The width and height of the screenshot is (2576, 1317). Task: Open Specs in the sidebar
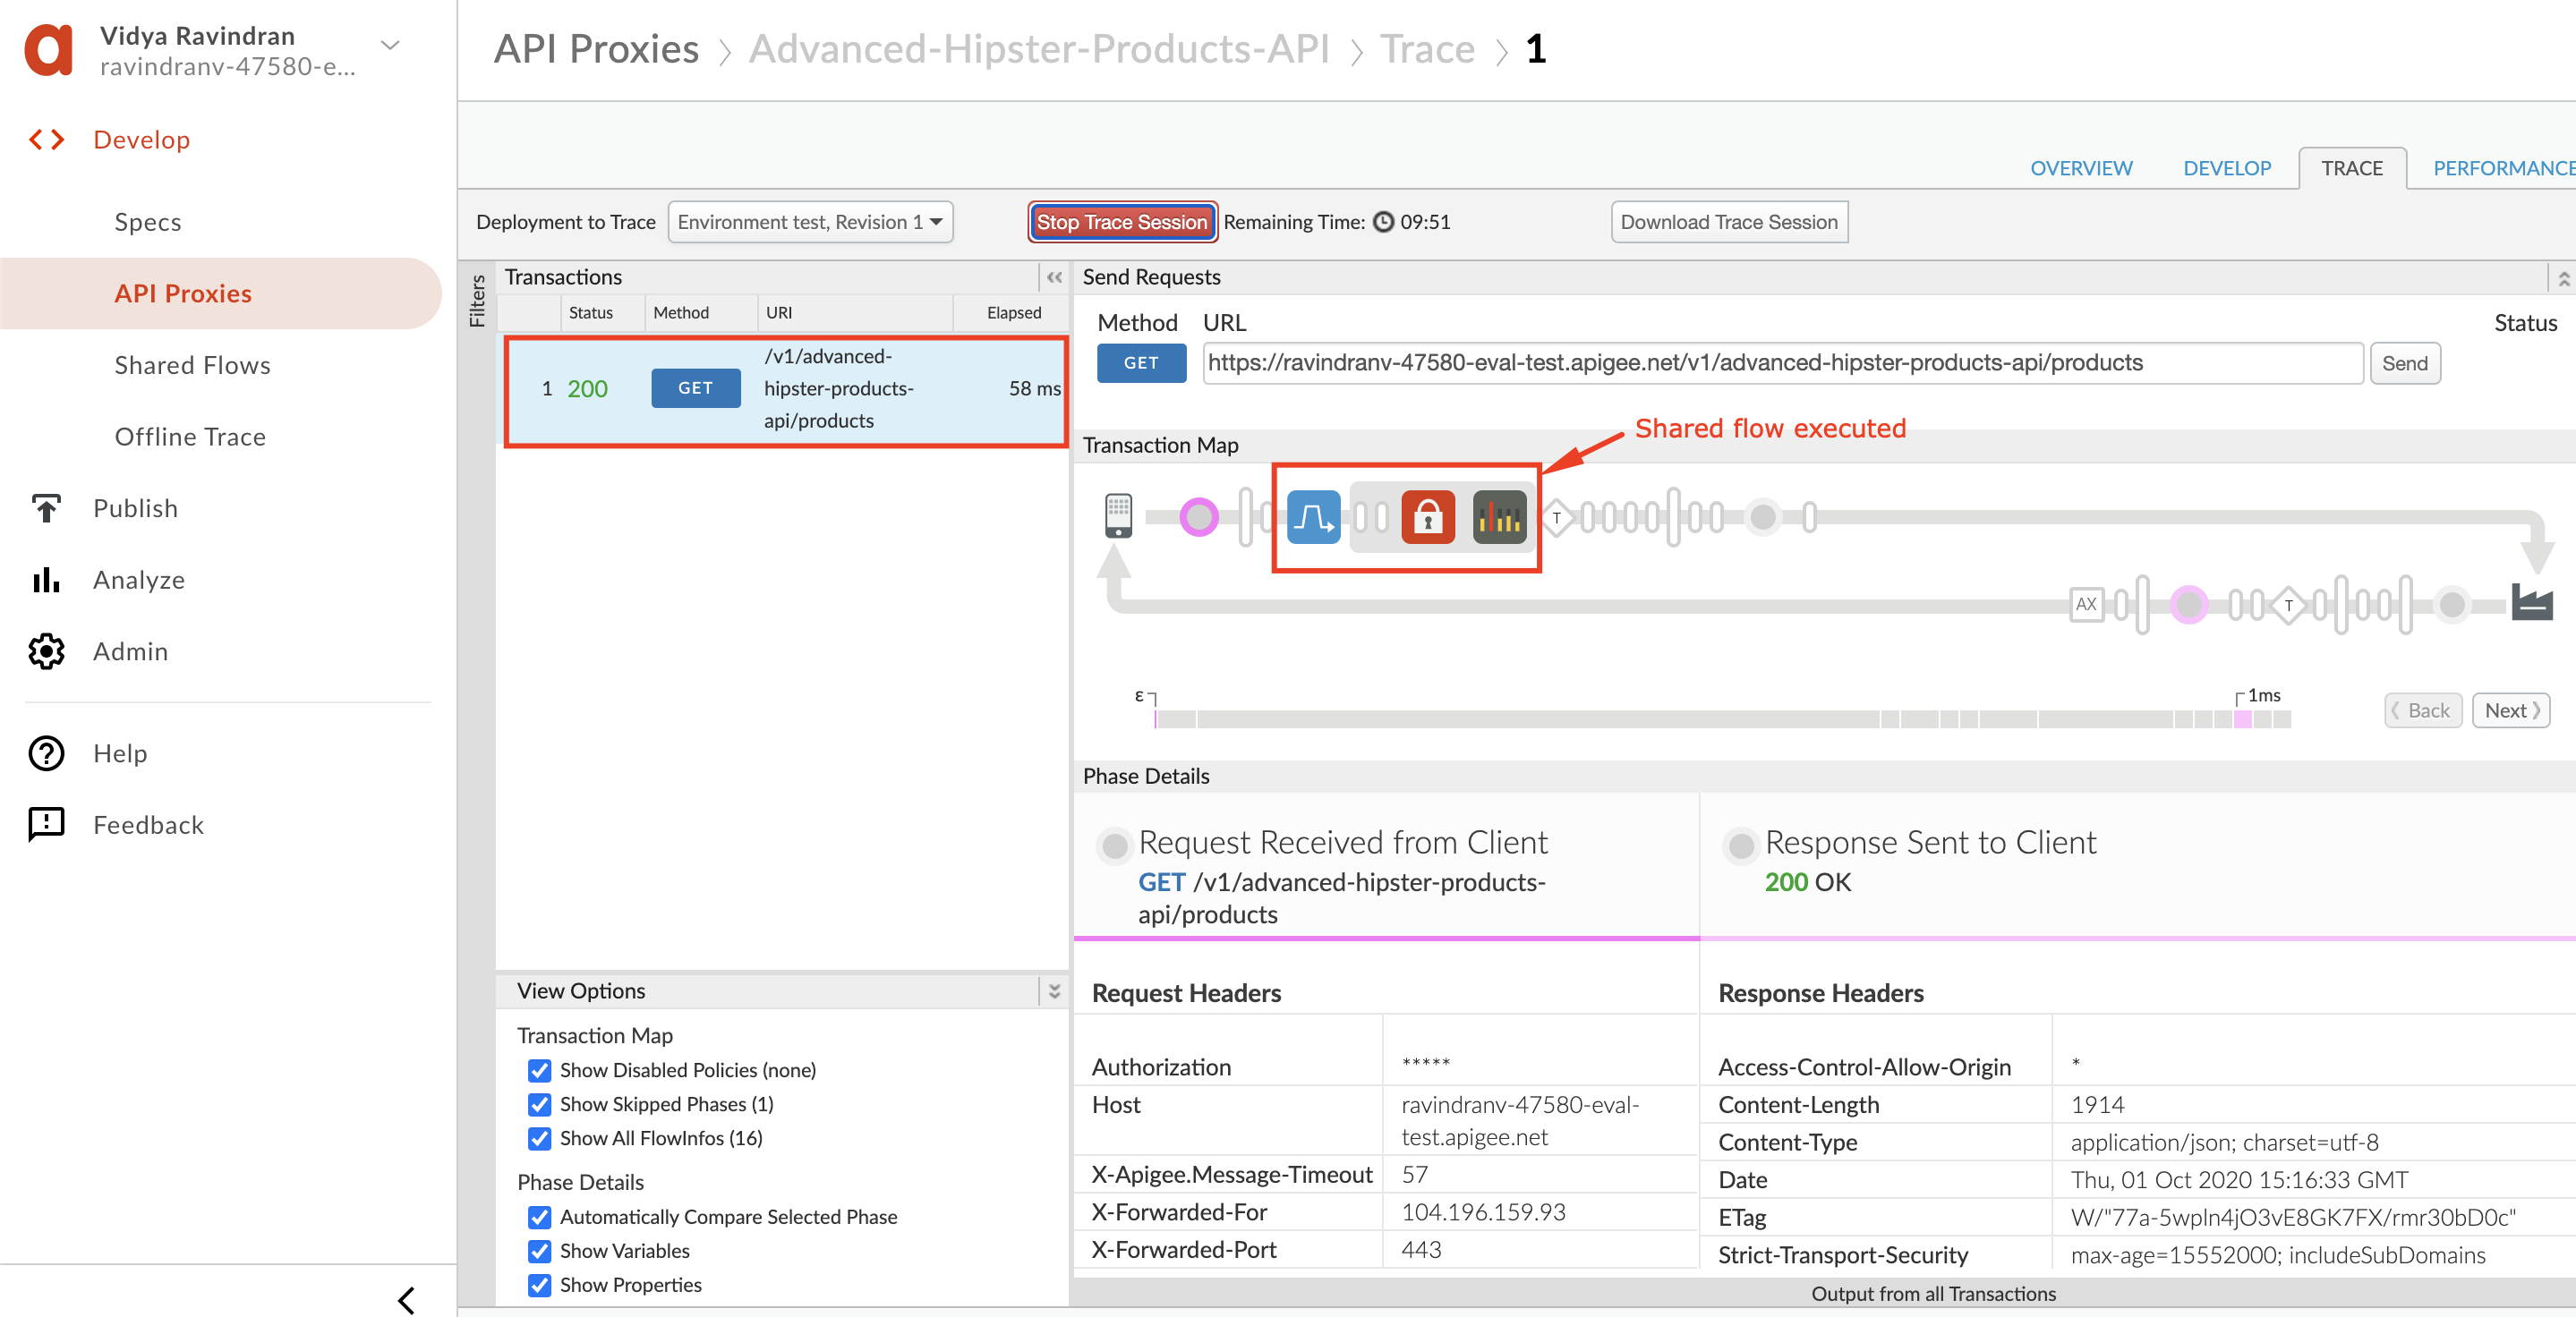[148, 222]
